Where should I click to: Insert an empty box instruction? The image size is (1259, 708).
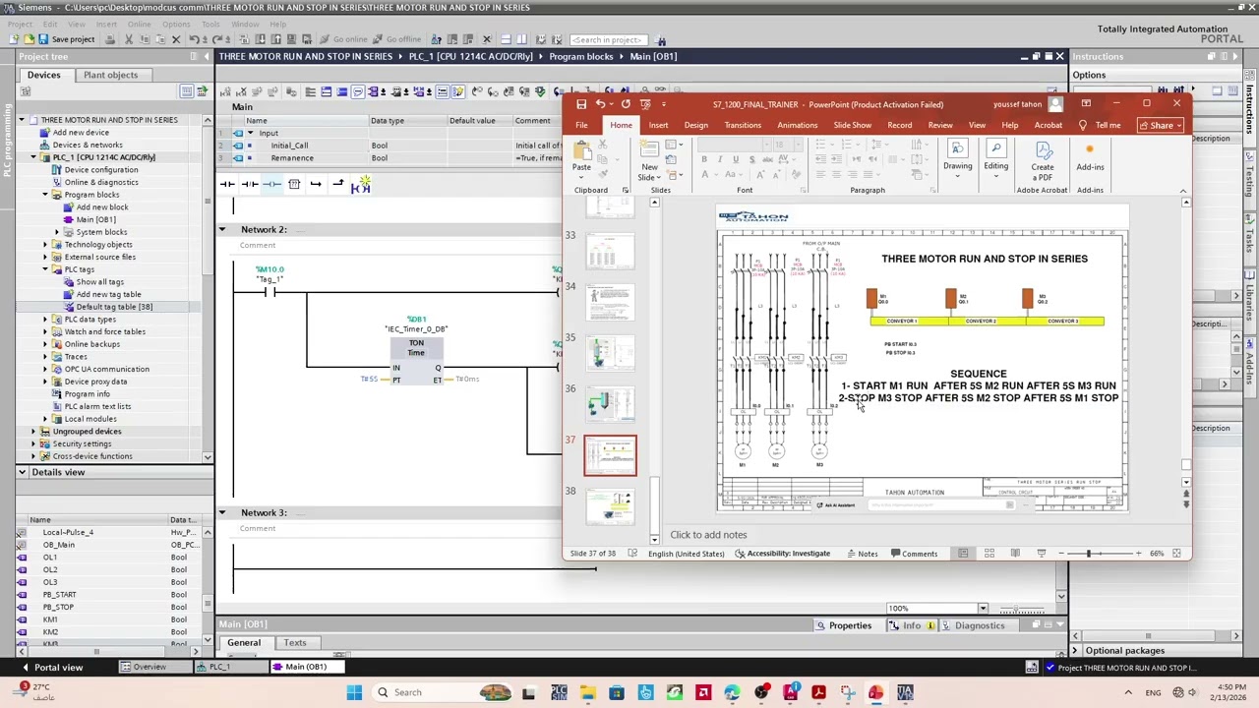pyautogui.click(x=293, y=184)
